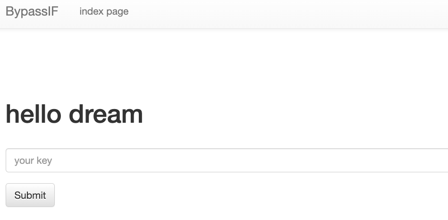Click the BypassIF brand link
This screenshot has height=220, width=448.
pyautogui.click(x=32, y=11)
